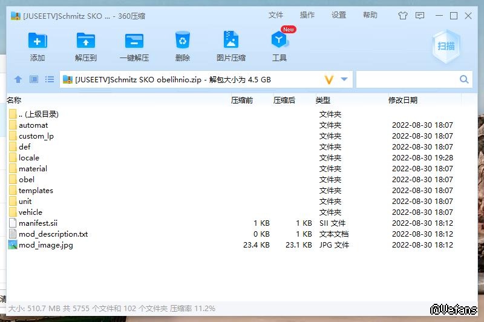The width and height of the screenshot is (484, 322).
Task: Click the text document icon of mod_description.txt
Action: tap(13, 234)
